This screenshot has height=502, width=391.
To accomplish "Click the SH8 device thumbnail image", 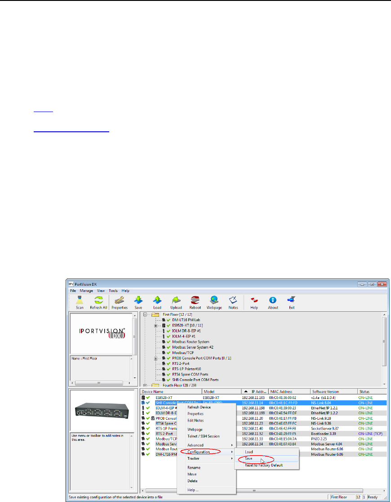I will tap(102, 410).
